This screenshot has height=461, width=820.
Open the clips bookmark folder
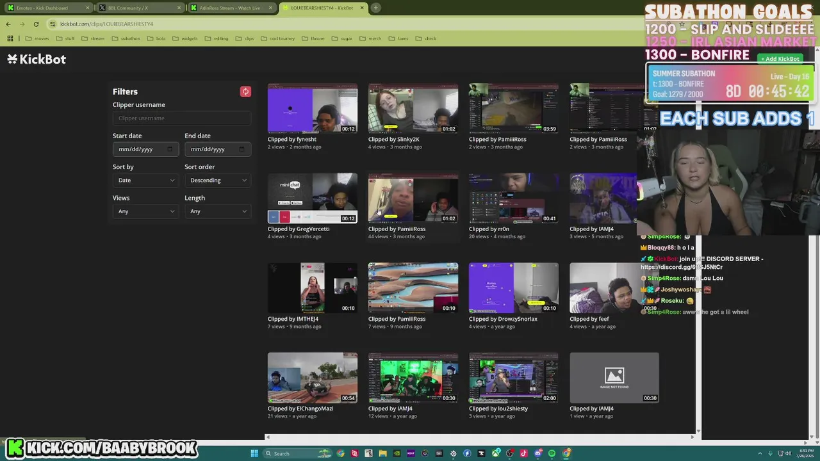(245, 38)
